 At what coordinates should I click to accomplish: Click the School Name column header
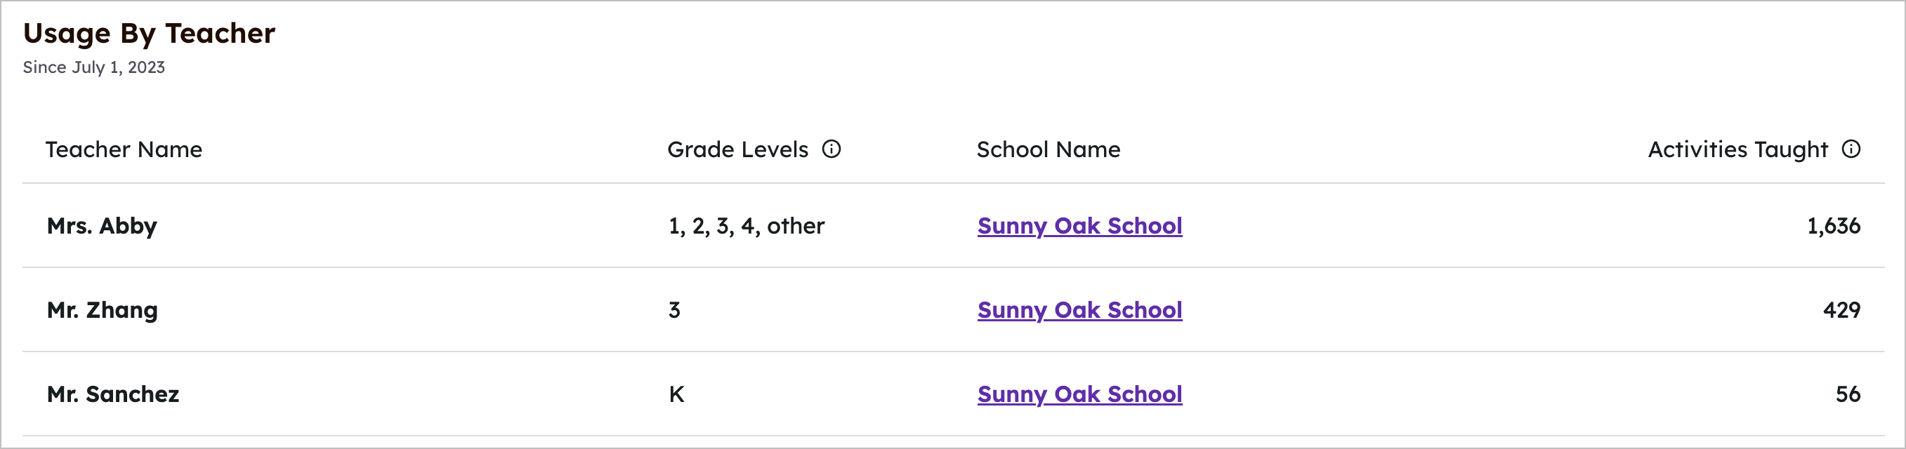[1049, 149]
